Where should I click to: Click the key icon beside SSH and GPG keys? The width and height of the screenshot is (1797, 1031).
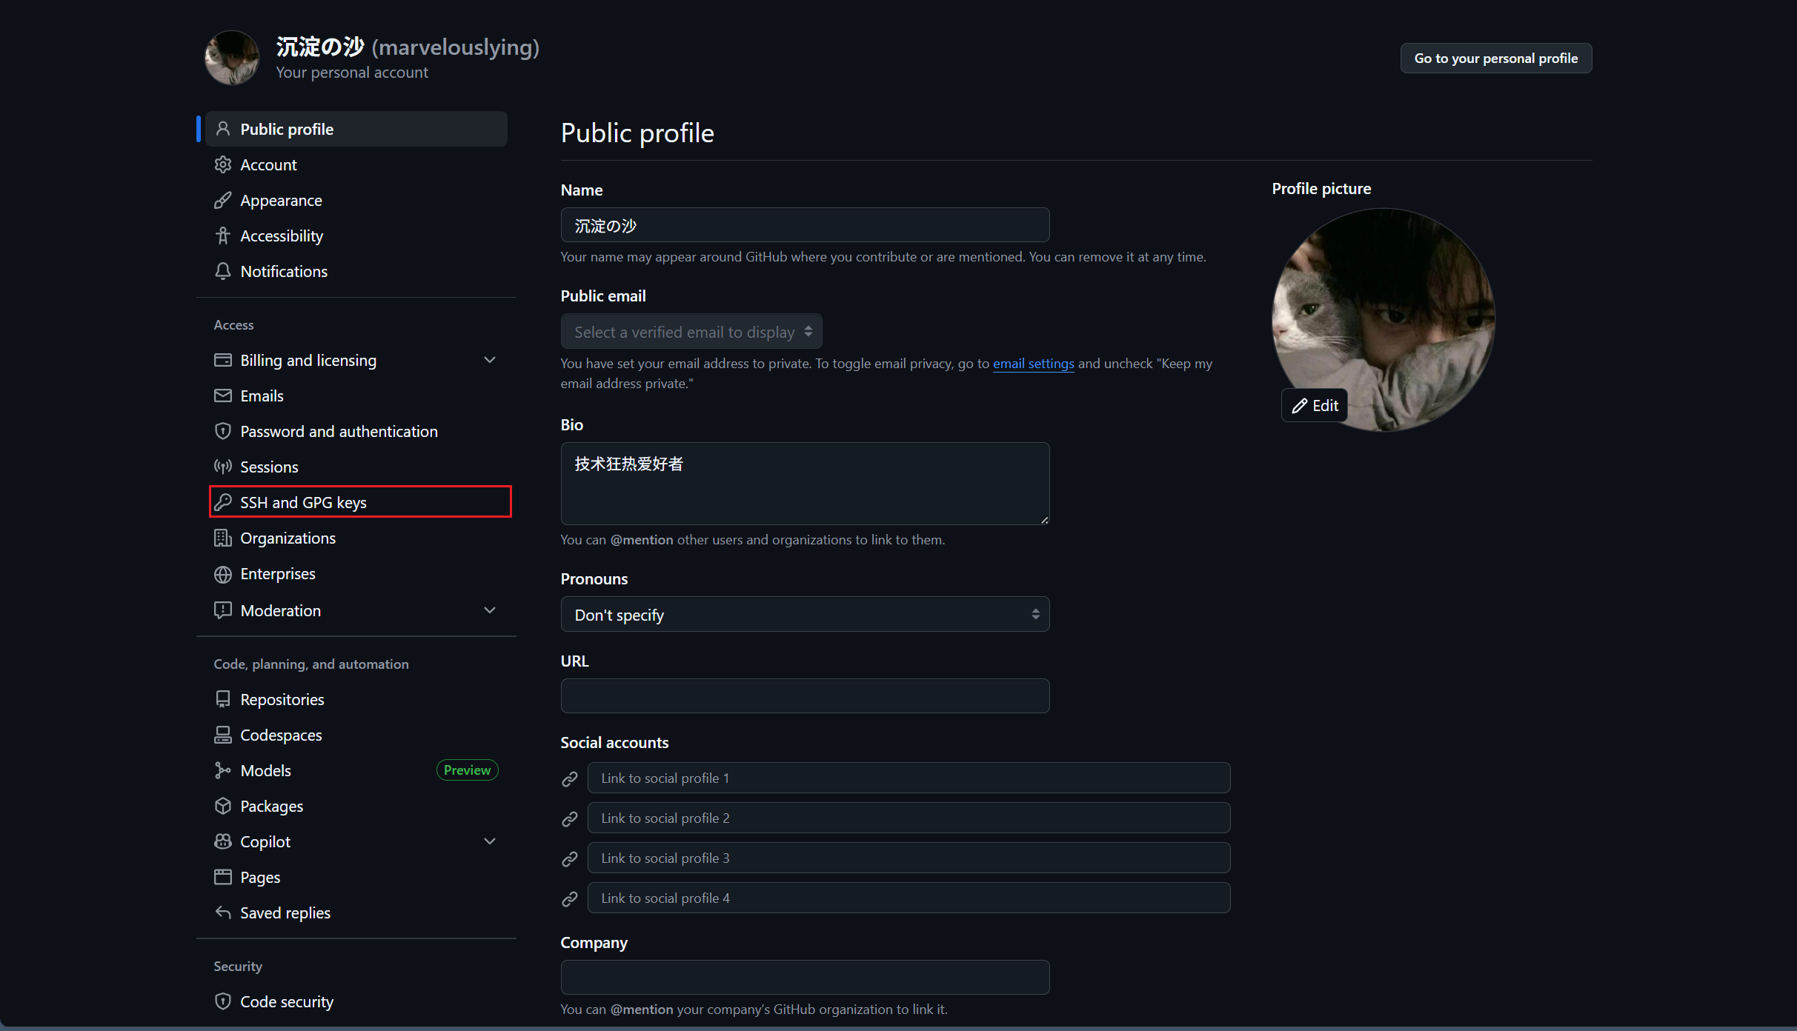(223, 502)
